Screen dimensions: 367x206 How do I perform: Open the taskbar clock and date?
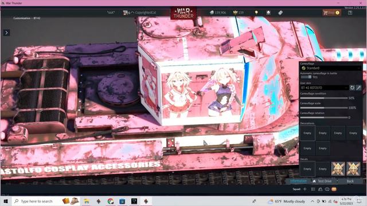(x=346, y=201)
